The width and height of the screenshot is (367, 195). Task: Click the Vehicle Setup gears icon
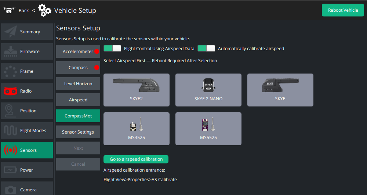[x=45, y=10]
